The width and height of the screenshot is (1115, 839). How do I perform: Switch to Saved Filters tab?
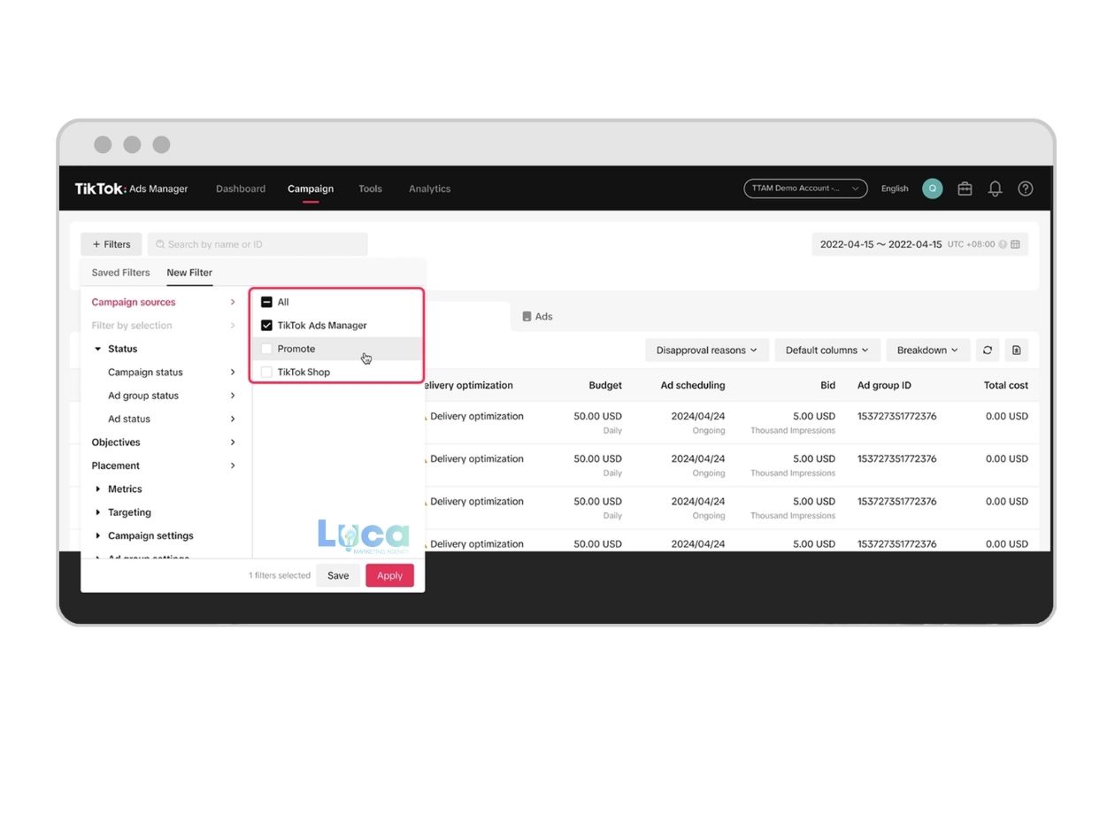pos(120,273)
